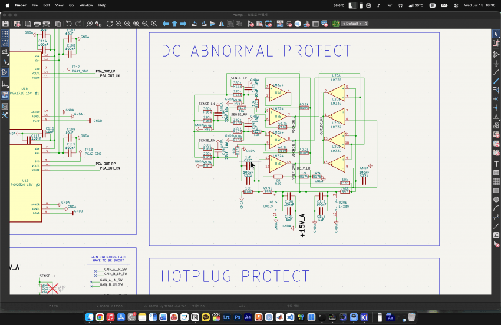
Task: Navigate up one sheet level
Action: click(x=174, y=24)
